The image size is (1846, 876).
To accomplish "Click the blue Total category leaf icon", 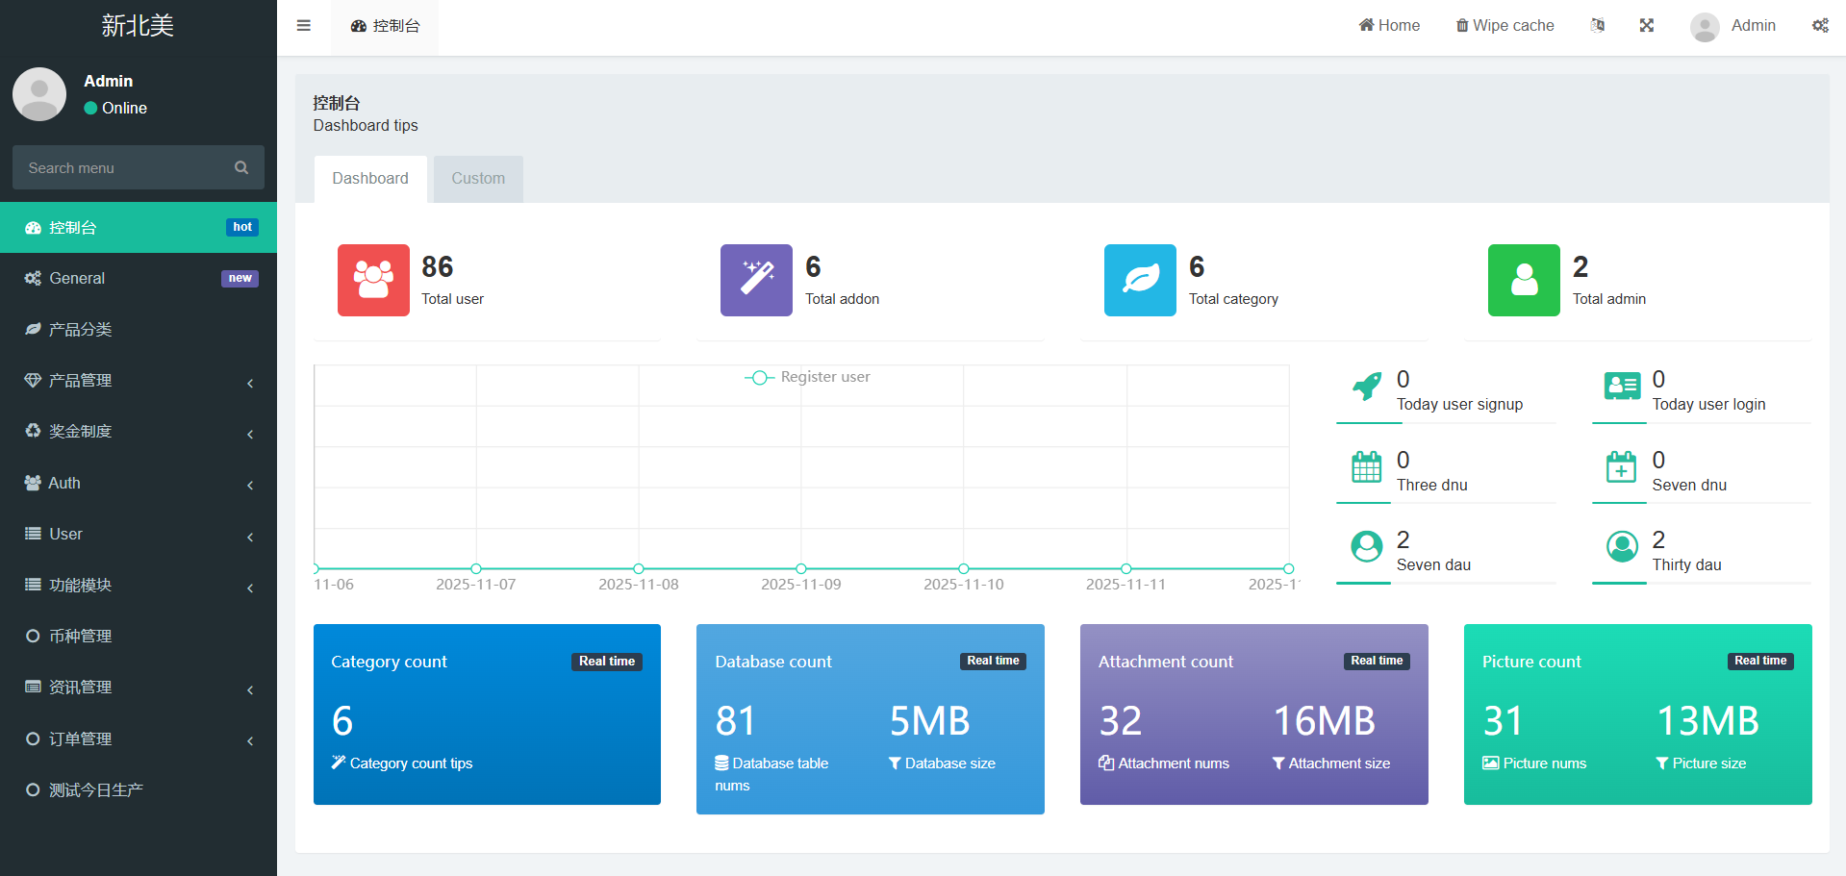I will (1140, 280).
